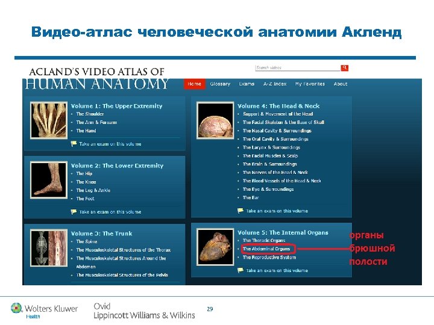Open The Facial Muscles & Scalp

[271, 156]
